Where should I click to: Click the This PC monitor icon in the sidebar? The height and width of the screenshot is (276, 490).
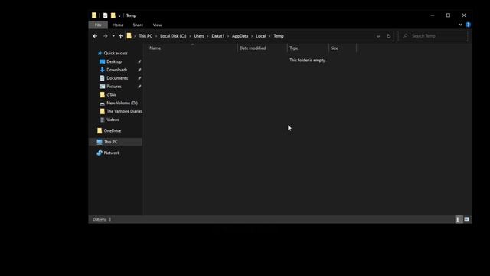pos(100,142)
